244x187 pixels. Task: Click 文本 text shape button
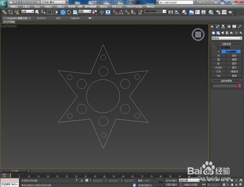click(x=218, y=71)
